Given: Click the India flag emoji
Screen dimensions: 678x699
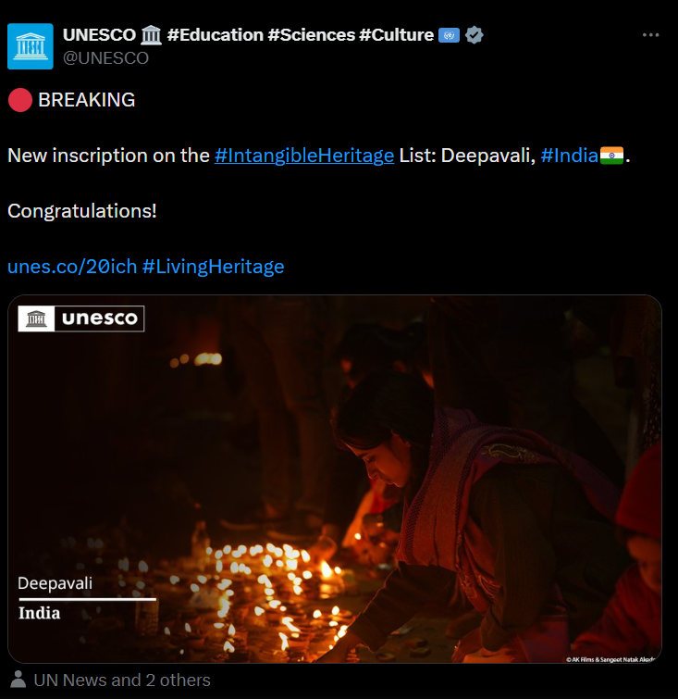Looking at the screenshot, I should point(612,156).
